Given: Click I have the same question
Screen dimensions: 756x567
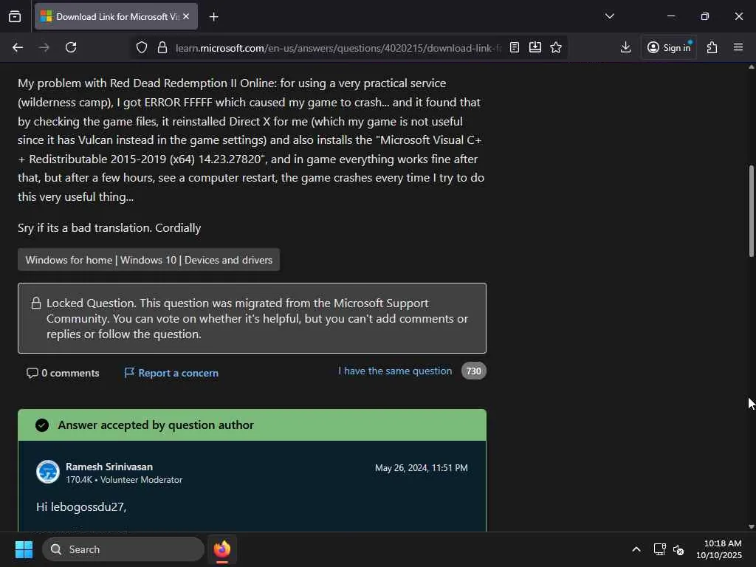Looking at the screenshot, I should pos(395,371).
